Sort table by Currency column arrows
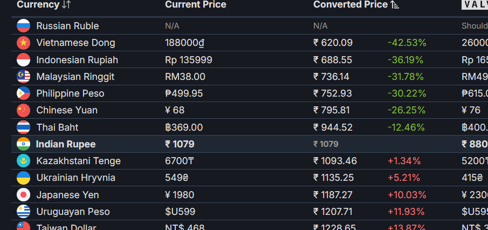The image size is (488, 230). pyautogui.click(x=66, y=5)
